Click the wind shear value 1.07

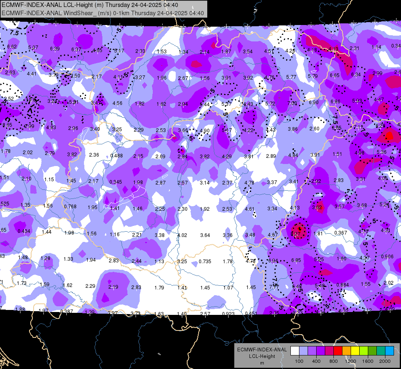(x=228, y=288)
